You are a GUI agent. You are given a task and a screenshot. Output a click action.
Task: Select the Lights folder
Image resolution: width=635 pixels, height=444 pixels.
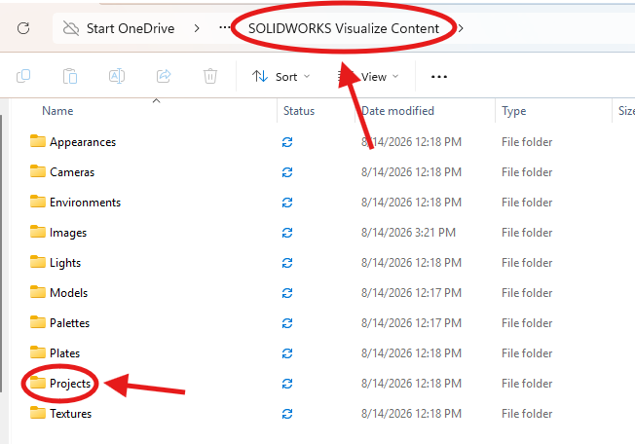(x=56, y=263)
